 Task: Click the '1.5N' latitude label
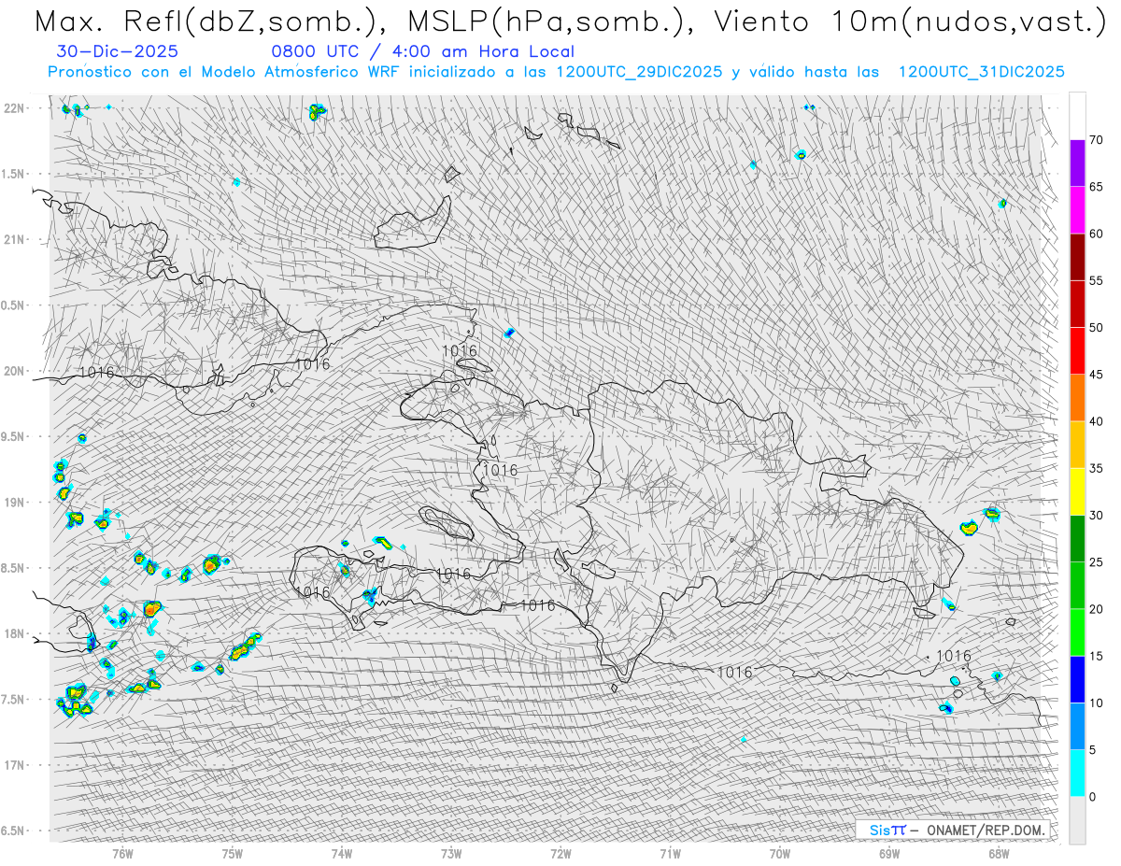point(14,174)
